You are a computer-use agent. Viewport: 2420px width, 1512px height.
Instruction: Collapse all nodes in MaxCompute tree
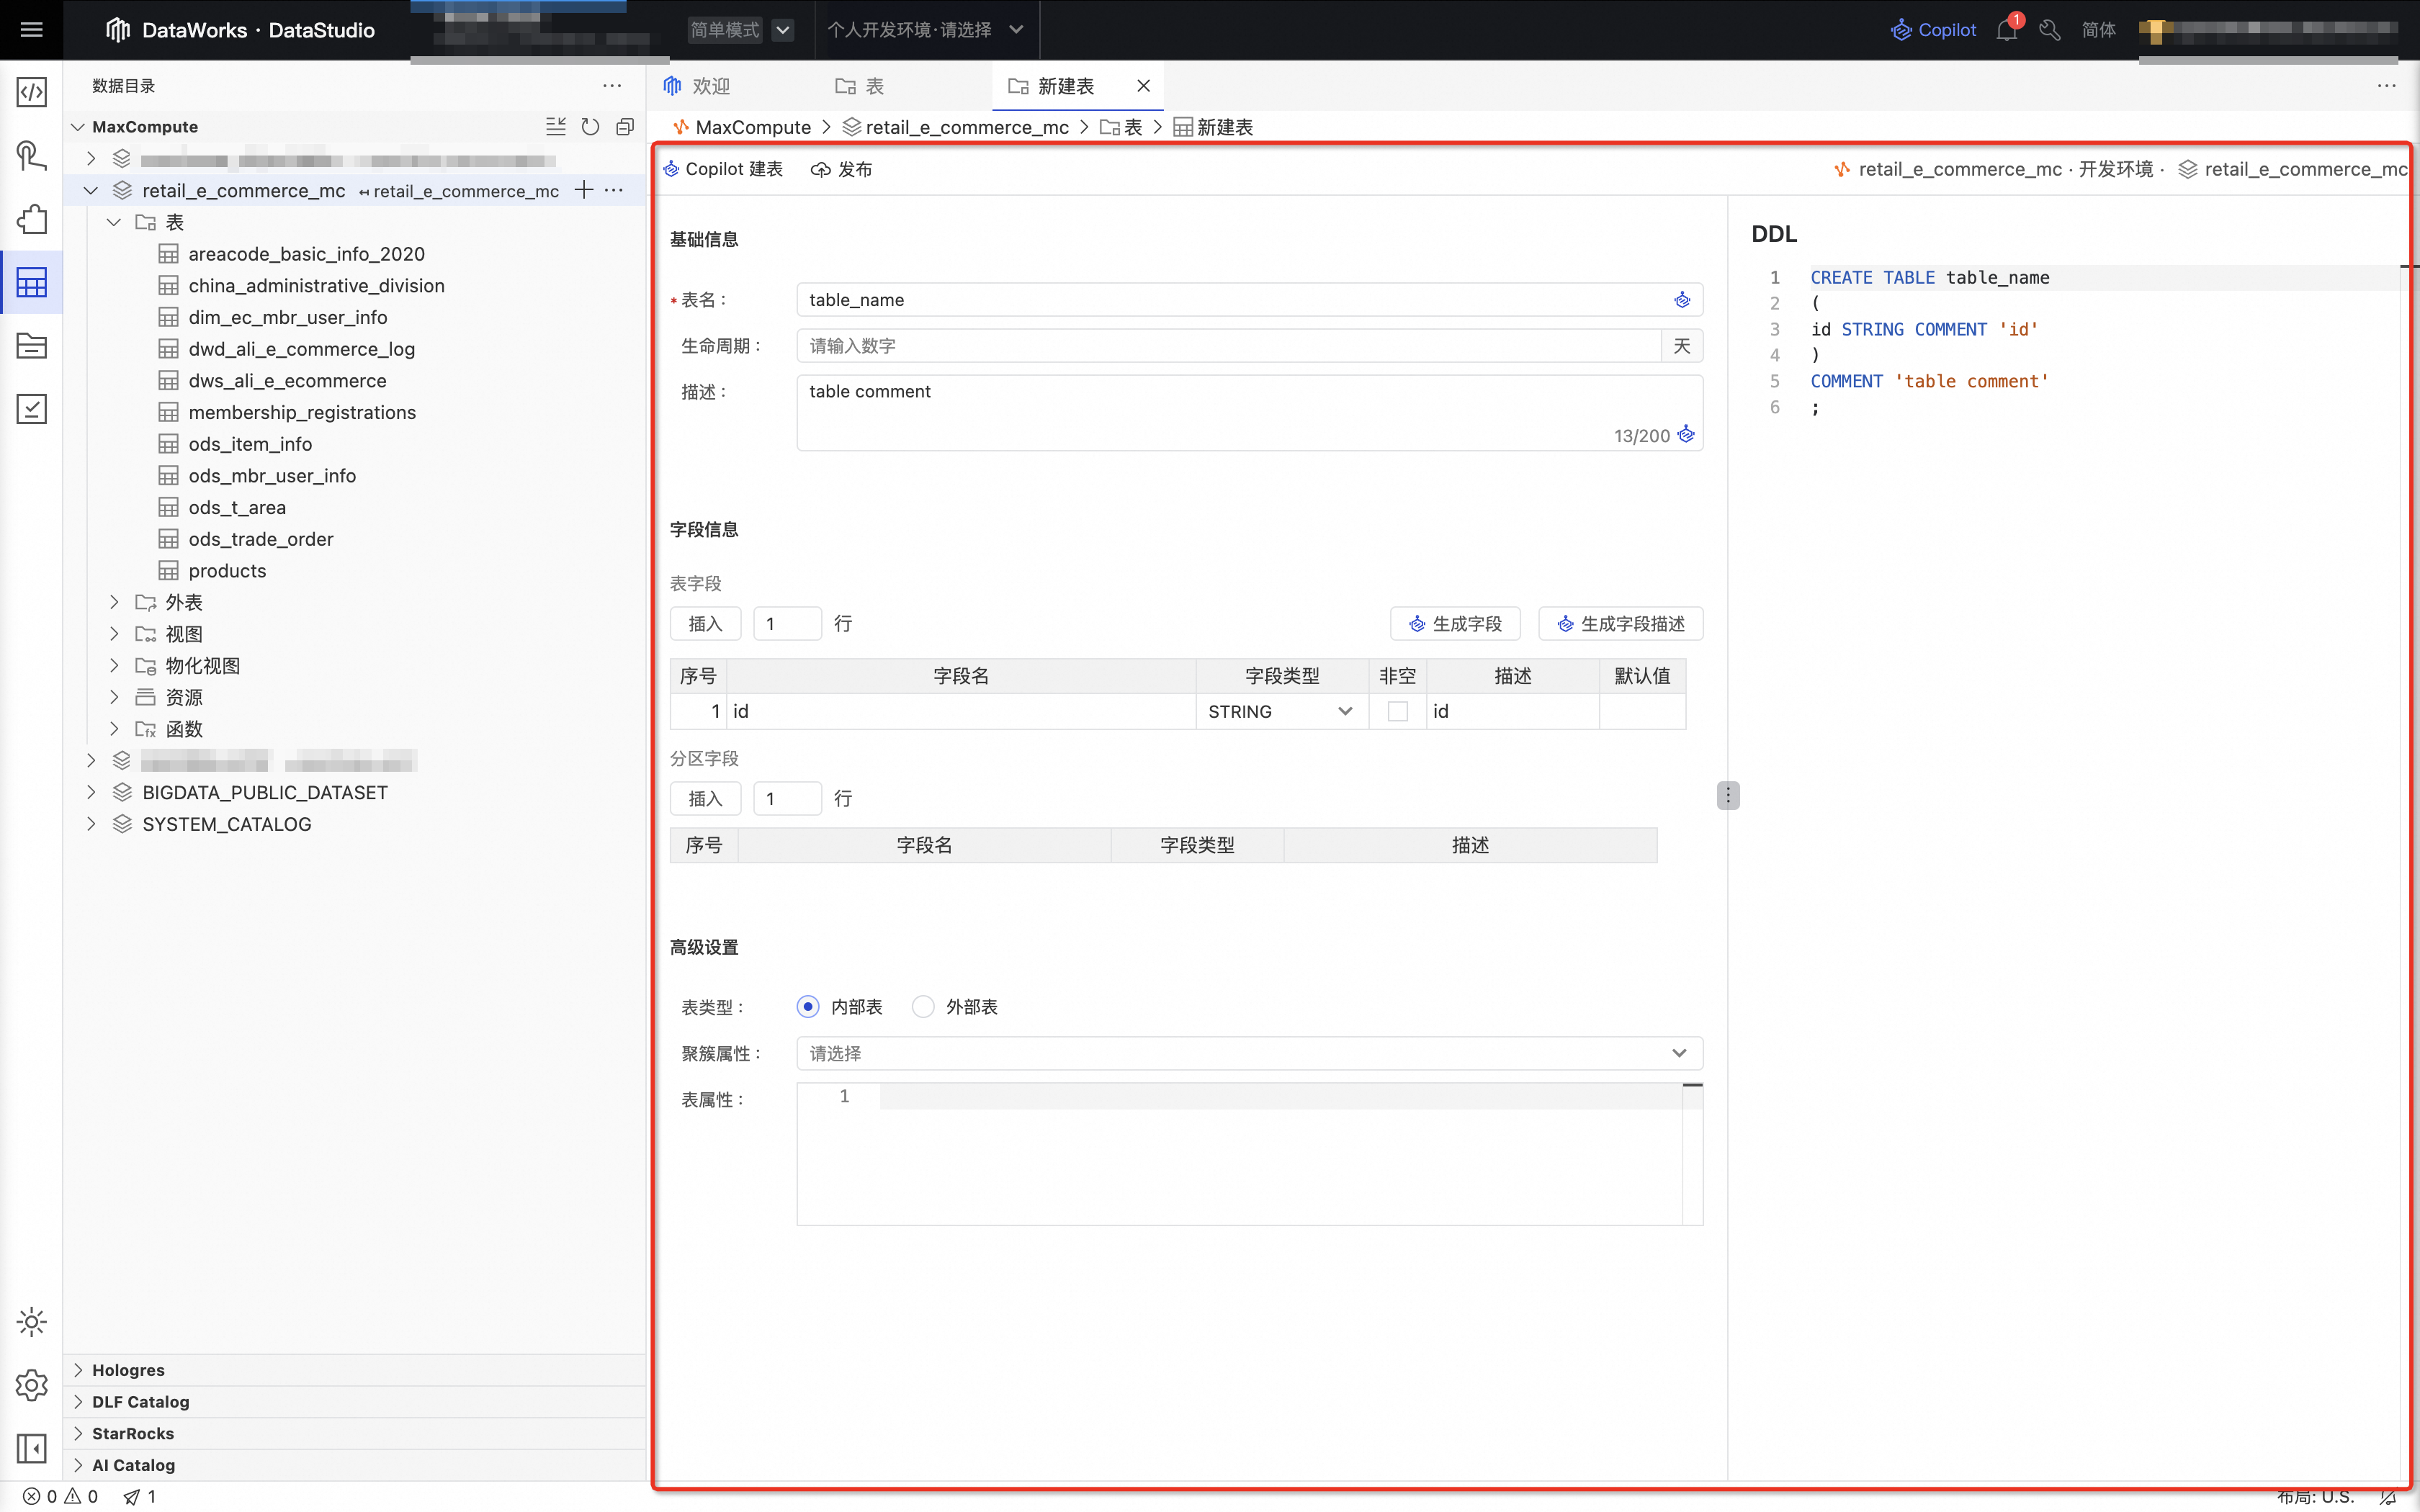625,127
